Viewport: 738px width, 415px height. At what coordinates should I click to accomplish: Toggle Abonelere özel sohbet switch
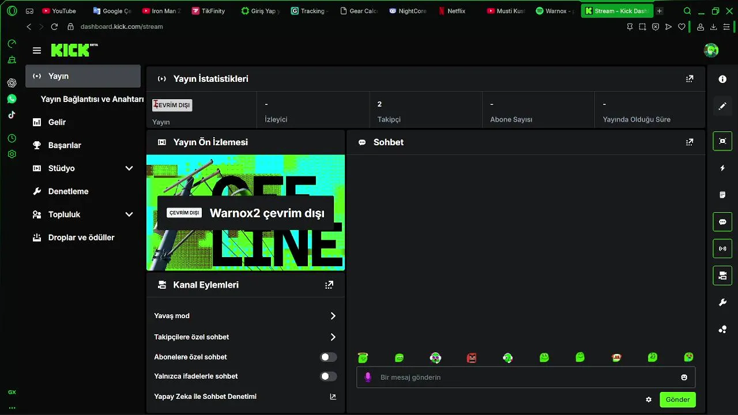click(329, 357)
